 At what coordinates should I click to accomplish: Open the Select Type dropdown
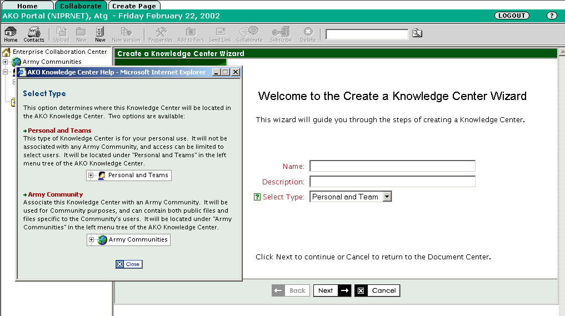coord(387,197)
